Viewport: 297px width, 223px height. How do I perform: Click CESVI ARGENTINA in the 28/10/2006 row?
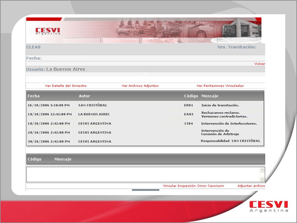click(95, 133)
